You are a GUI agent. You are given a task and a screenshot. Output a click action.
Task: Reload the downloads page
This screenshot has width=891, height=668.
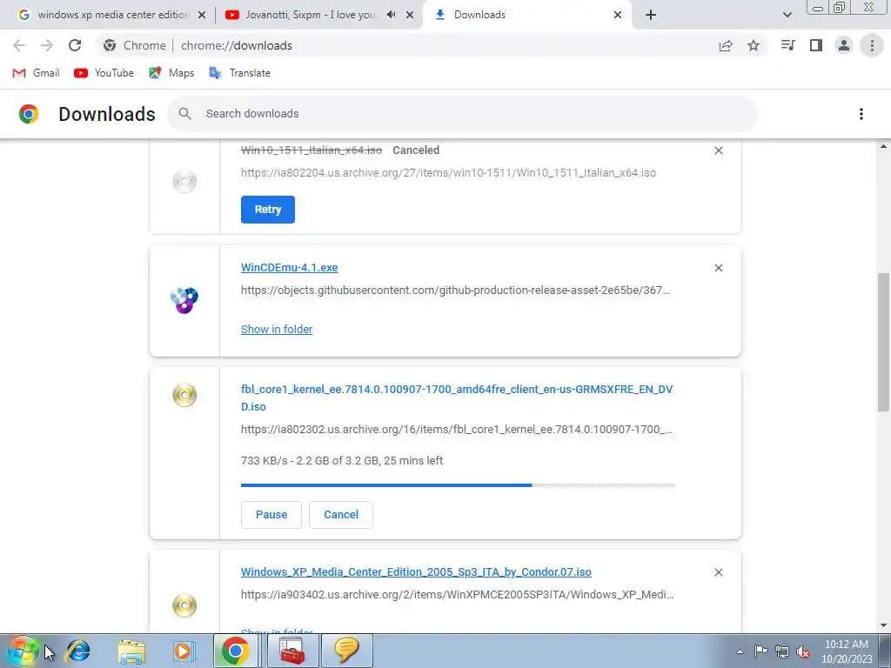75,45
